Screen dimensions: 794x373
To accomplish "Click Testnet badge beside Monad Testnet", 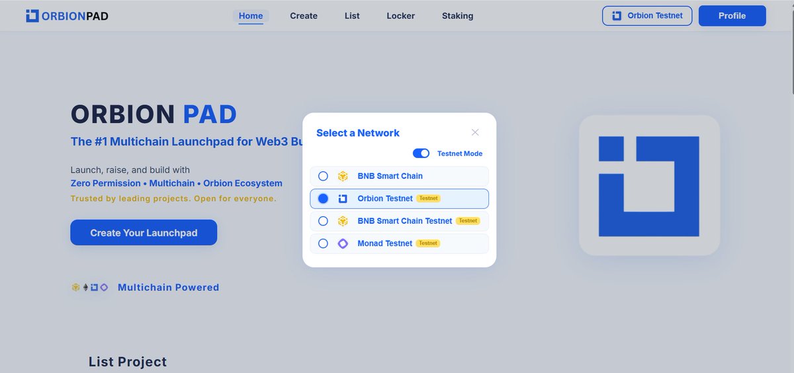I will [x=429, y=243].
